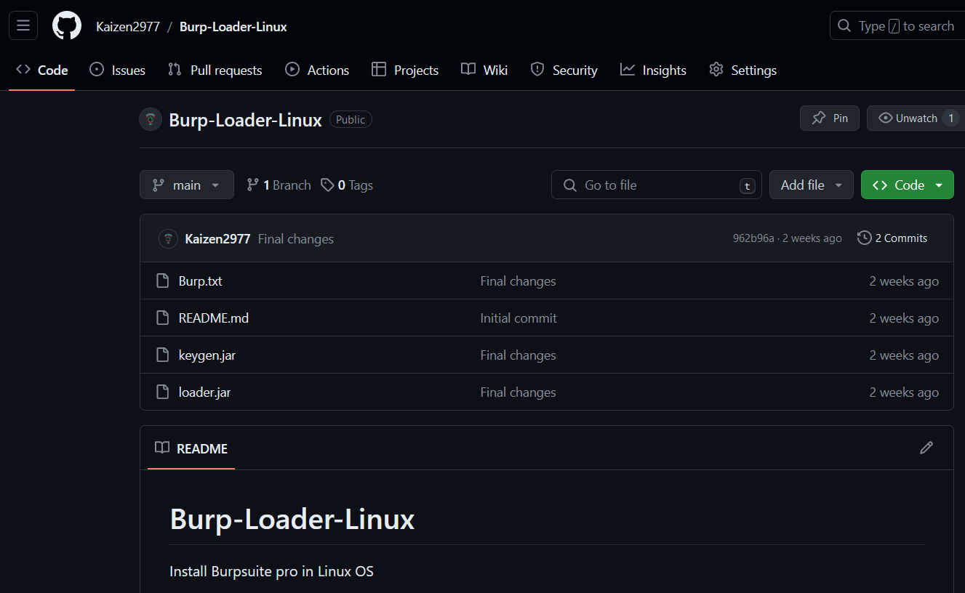This screenshot has width=965, height=593.
Task: Open 'Initial commit' message on README.md row
Action: tap(518, 318)
